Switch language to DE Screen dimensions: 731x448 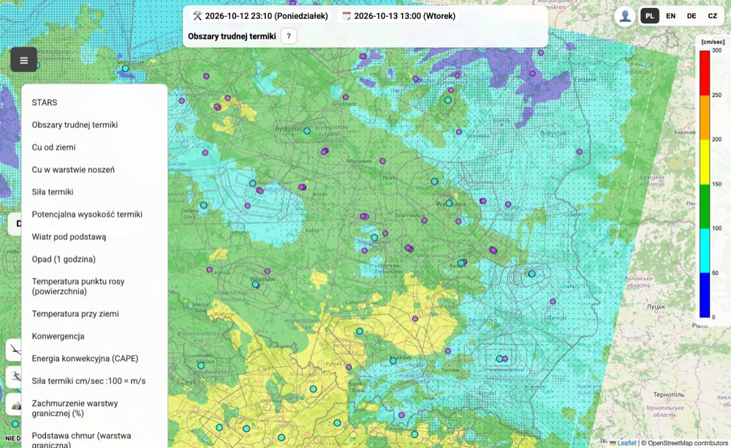[x=692, y=16]
